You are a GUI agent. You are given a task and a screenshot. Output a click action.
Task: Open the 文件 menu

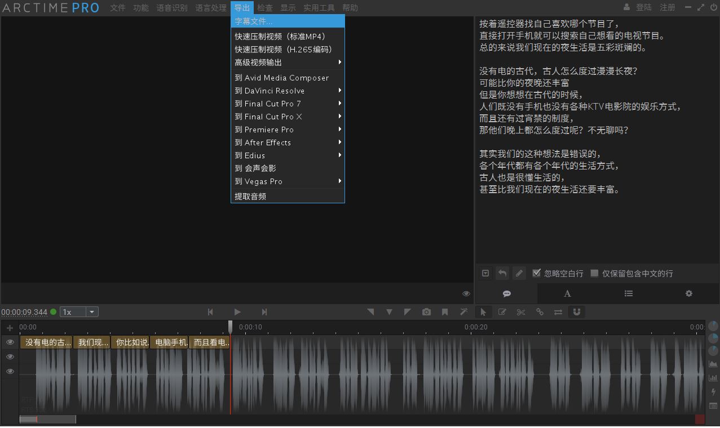coord(118,8)
